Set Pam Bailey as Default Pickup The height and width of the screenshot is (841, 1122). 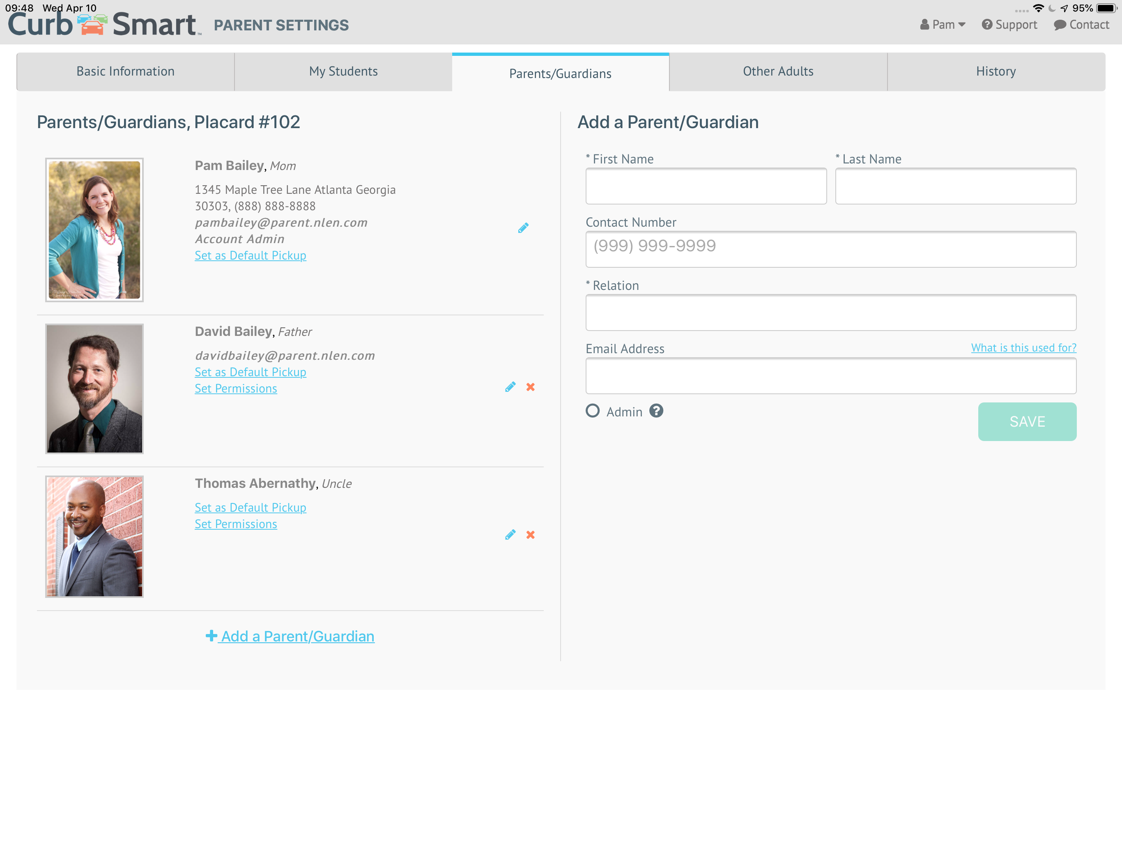pyautogui.click(x=251, y=256)
